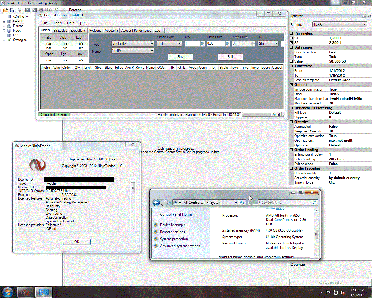Click the Back arrow in the System window
The height and width of the screenshot is (298, 372).
[156, 203]
